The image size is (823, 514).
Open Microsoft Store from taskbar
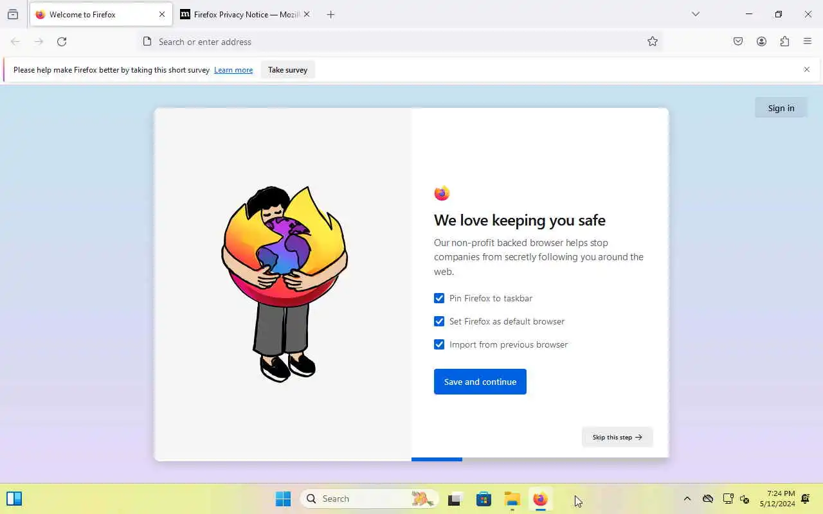(x=484, y=499)
